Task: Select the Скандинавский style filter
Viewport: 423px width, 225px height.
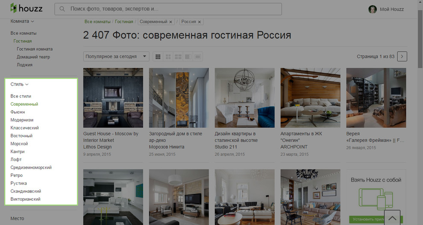Action: click(x=26, y=191)
